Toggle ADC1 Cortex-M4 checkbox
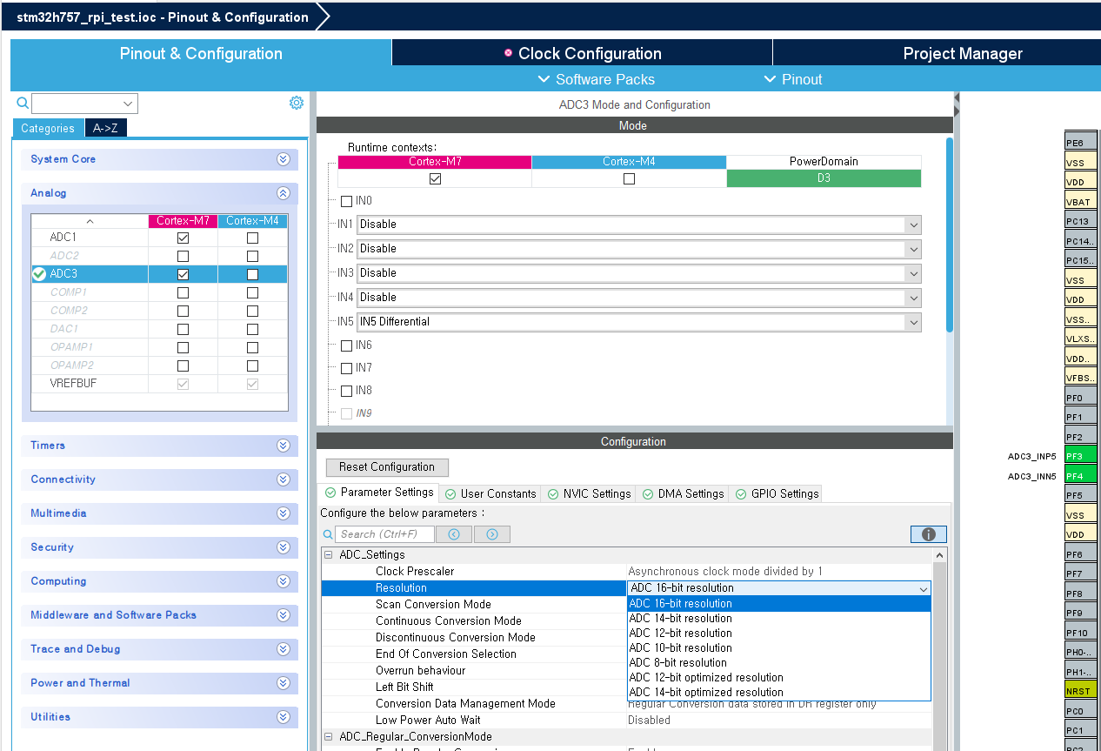Viewport: 1101px width, 751px height. 252,238
